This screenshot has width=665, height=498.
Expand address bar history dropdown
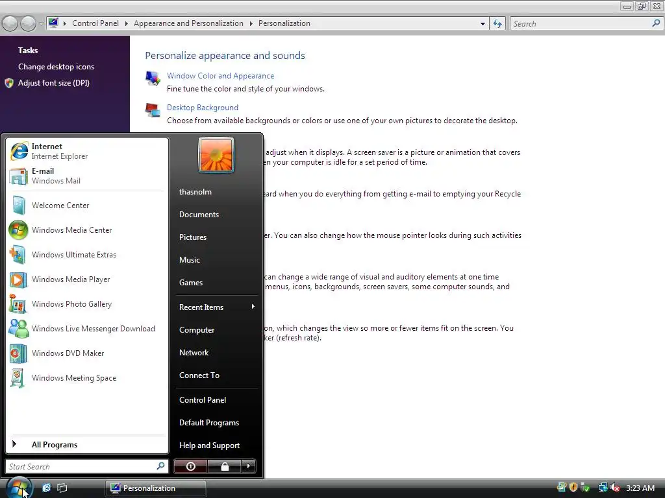483,24
